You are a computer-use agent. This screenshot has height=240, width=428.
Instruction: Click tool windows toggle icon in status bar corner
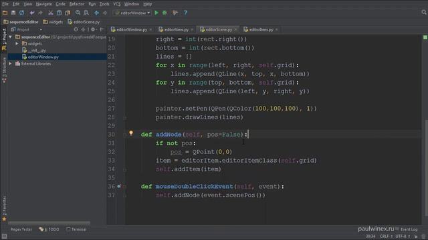(4, 236)
